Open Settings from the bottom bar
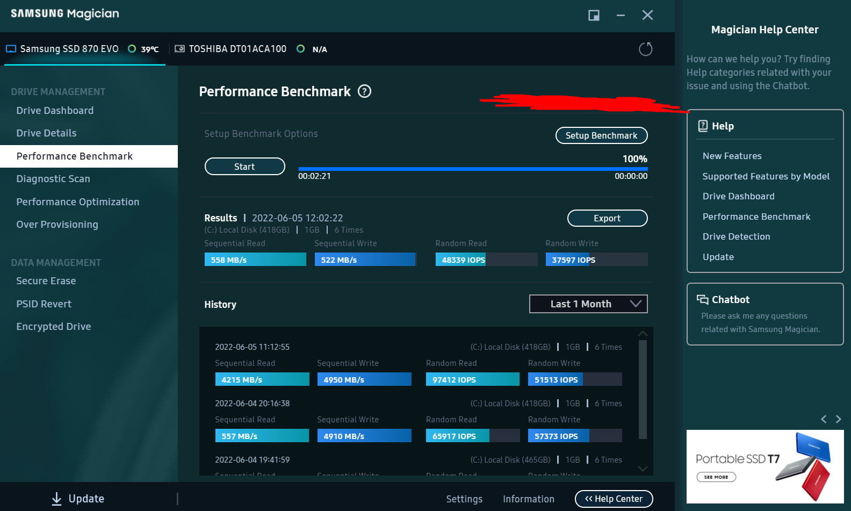This screenshot has width=851, height=511. tap(464, 499)
